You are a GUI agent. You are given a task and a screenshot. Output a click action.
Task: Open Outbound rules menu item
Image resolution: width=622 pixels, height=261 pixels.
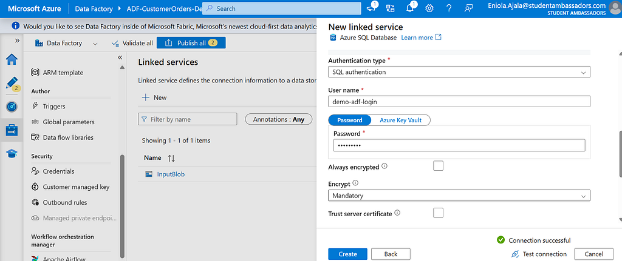[x=64, y=202]
